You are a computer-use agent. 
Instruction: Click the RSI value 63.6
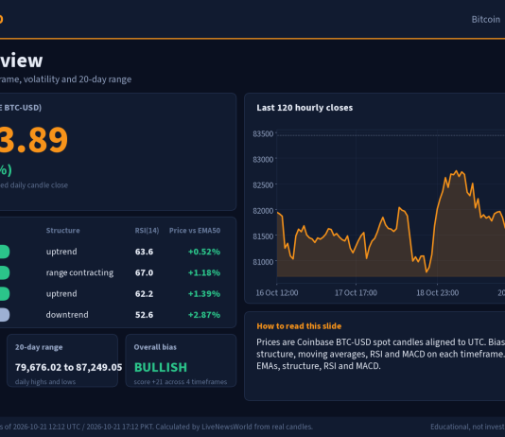pos(144,252)
